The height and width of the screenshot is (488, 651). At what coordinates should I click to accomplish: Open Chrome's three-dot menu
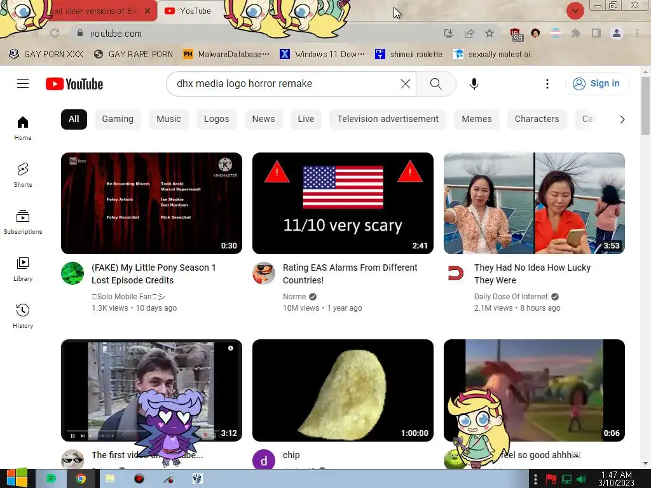click(x=637, y=33)
